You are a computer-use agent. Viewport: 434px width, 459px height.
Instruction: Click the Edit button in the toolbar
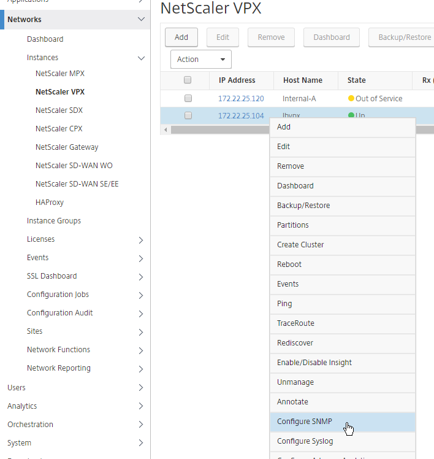(223, 37)
